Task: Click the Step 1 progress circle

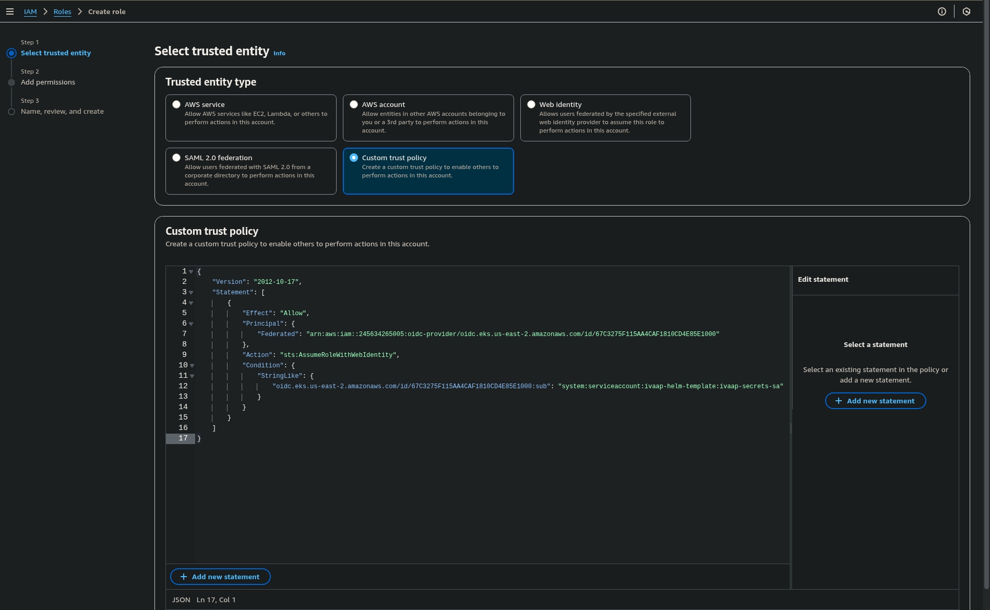Action: click(11, 53)
